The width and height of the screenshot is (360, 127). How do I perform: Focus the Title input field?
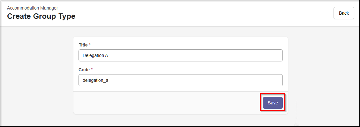(180, 55)
